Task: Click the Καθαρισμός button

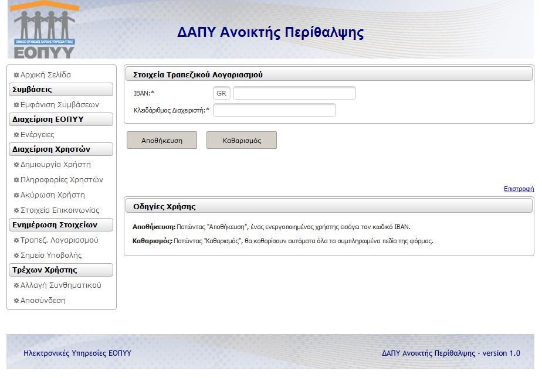Action: (x=242, y=140)
